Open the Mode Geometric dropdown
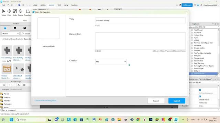Image resolution: width=220 pixels, height=123 pixels. 43,9
